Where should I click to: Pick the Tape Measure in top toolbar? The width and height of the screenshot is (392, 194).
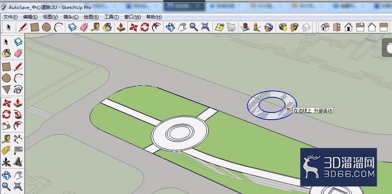[x=96, y=27]
